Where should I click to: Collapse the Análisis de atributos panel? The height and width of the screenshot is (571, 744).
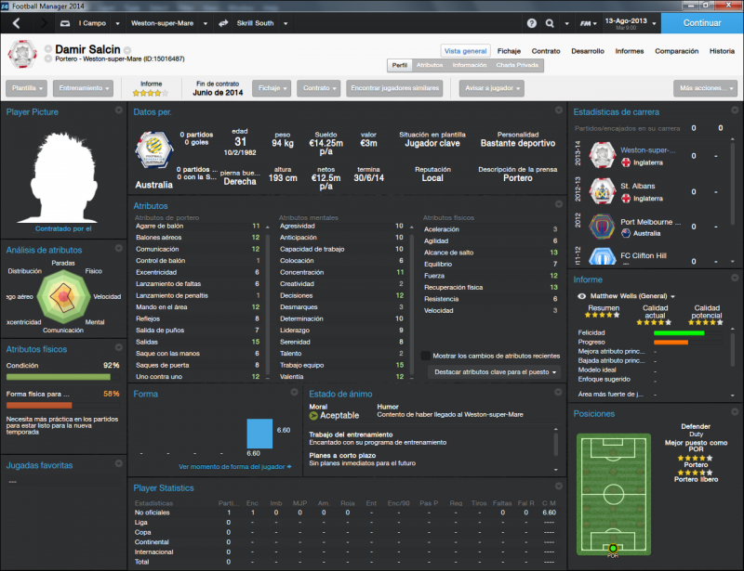(x=119, y=248)
